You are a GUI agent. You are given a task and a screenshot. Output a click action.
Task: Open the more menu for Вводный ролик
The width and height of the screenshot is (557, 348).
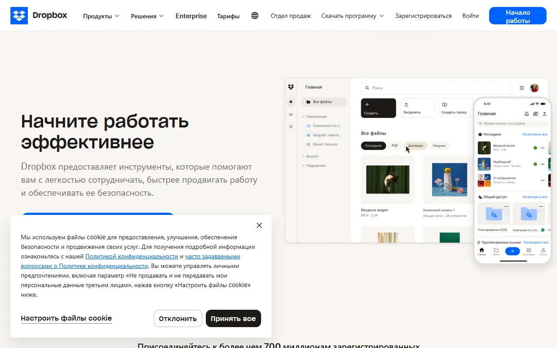click(x=542, y=148)
